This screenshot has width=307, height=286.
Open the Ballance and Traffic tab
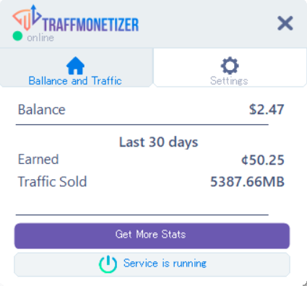(77, 68)
